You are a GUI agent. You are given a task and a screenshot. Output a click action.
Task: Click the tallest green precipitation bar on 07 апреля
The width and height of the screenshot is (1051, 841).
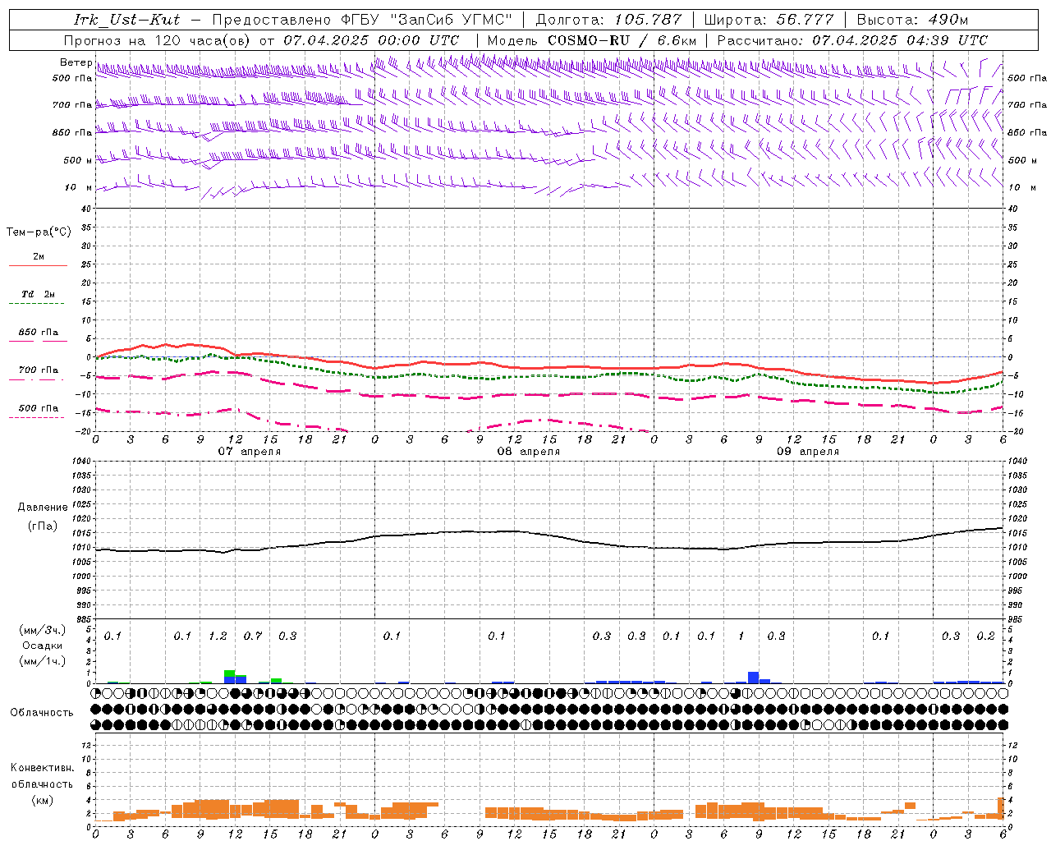(x=230, y=673)
